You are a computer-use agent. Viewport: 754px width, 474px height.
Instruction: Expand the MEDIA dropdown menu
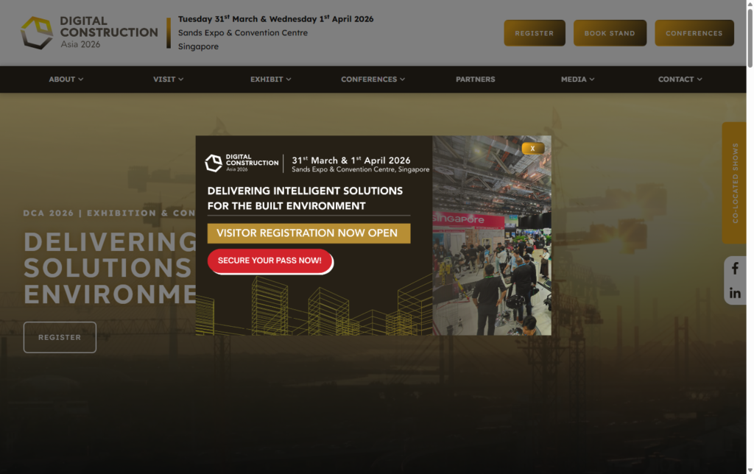(x=577, y=79)
